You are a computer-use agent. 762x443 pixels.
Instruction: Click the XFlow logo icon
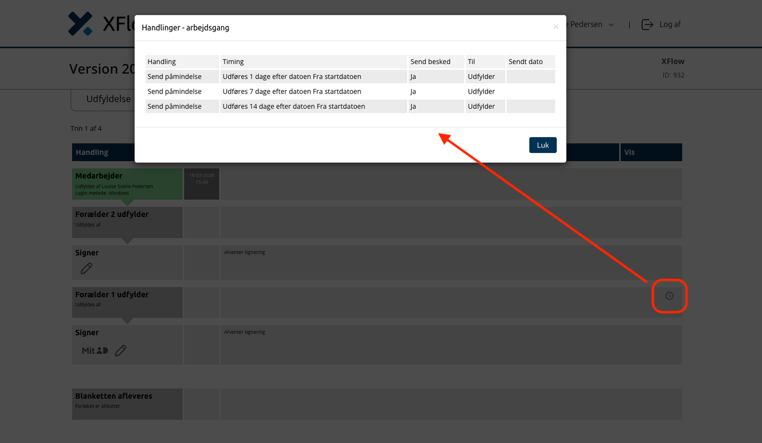pyautogui.click(x=80, y=24)
